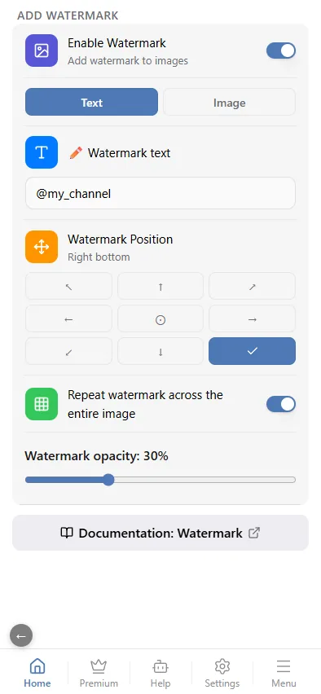The image size is (321, 694).
Task: Select right center watermark position arrow
Action: pyautogui.click(x=252, y=318)
